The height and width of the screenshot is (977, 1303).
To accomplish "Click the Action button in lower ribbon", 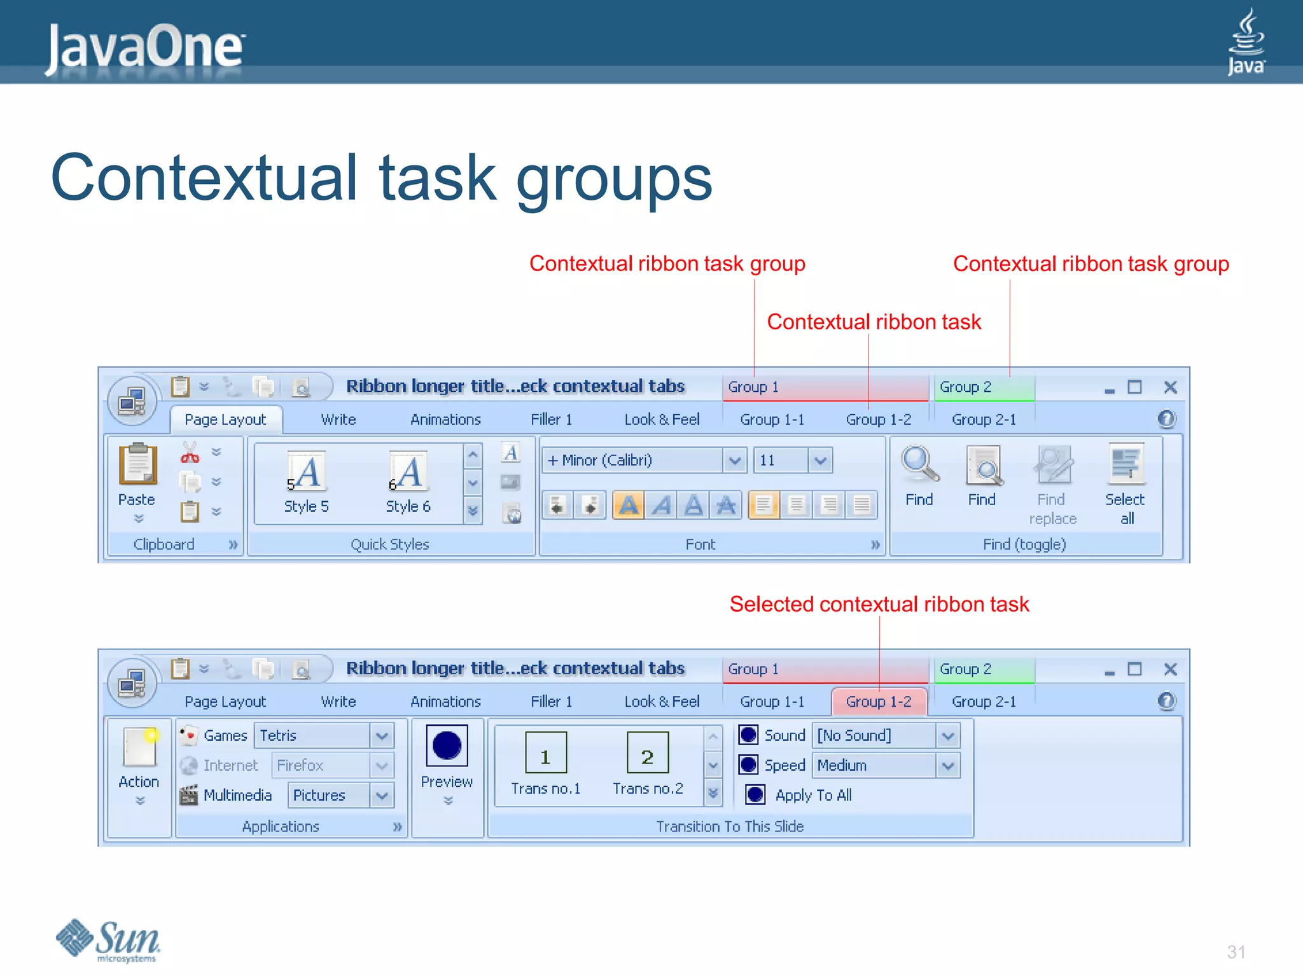I will [139, 766].
